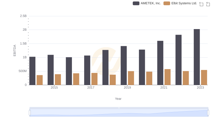This screenshot has width=213, height=123.
Task: Click the 2017 x-axis label
Action: 91,88
